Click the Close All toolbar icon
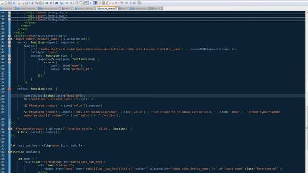This screenshot has width=308, height=173. tap(23, 3)
